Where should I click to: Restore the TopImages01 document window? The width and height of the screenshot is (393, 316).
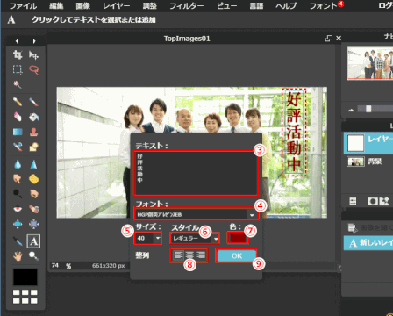(329, 39)
